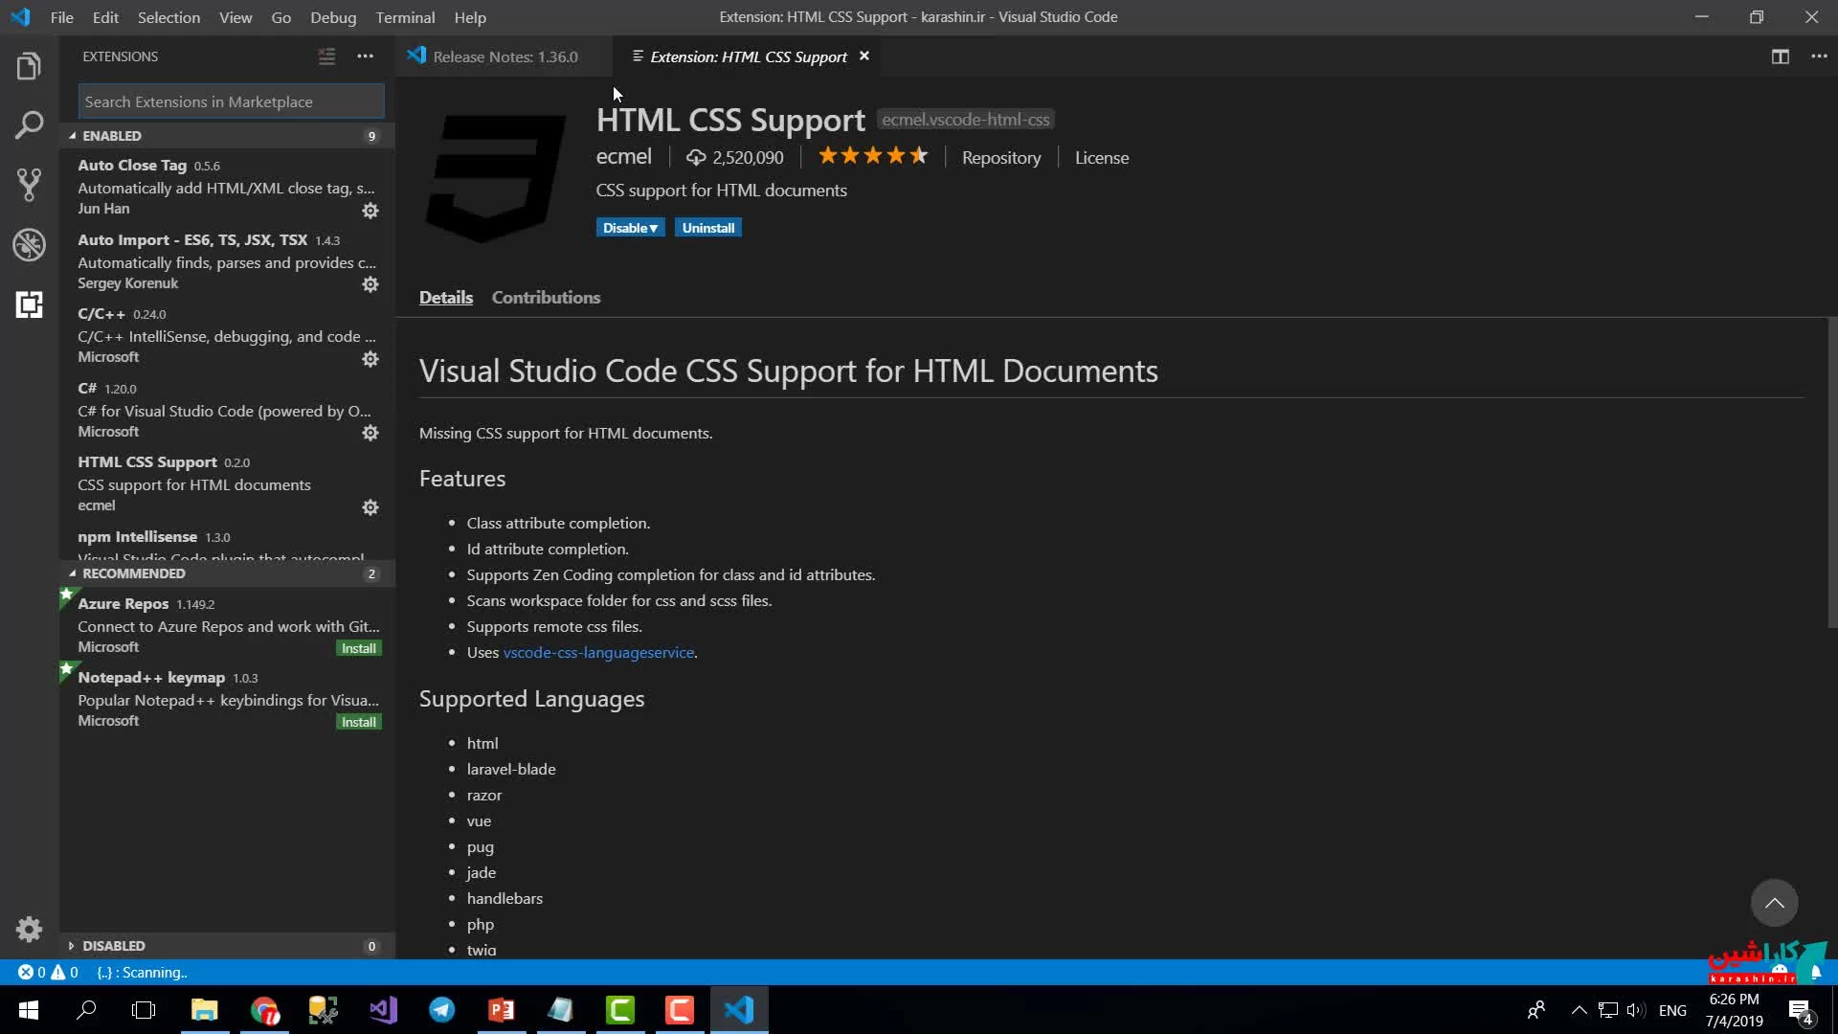The height and width of the screenshot is (1034, 1838).
Task: Open gear menu for C# extension
Action: click(370, 433)
